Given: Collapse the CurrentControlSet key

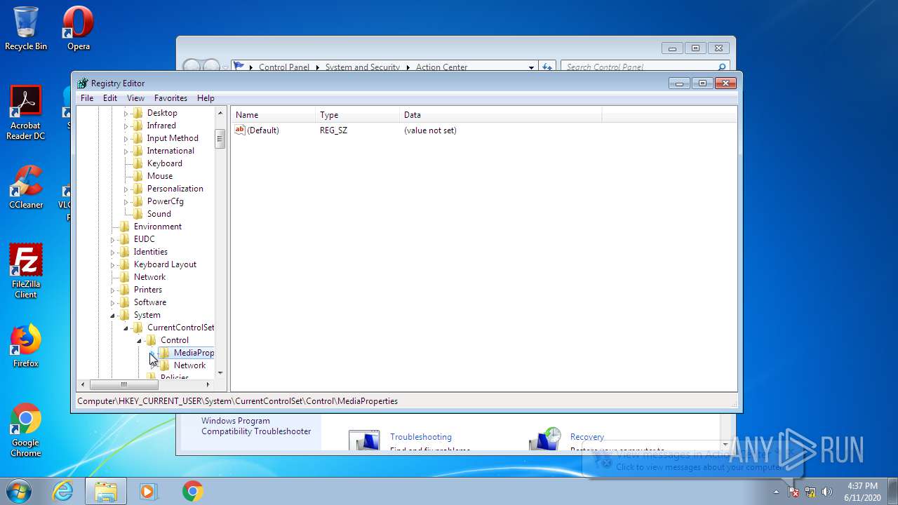Looking at the screenshot, I should [x=126, y=328].
